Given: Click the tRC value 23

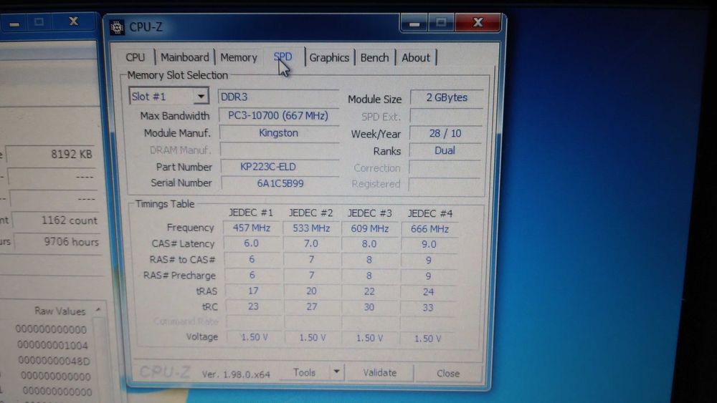Looking at the screenshot, I should pyautogui.click(x=253, y=306).
